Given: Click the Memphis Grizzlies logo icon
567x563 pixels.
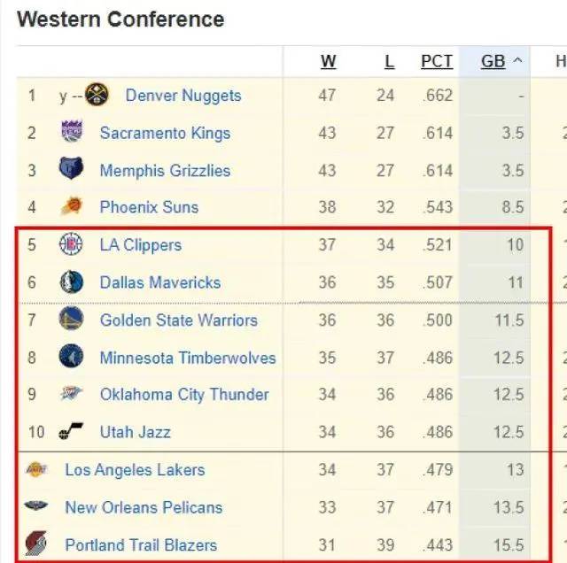Looking at the screenshot, I should [x=72, y=170].
